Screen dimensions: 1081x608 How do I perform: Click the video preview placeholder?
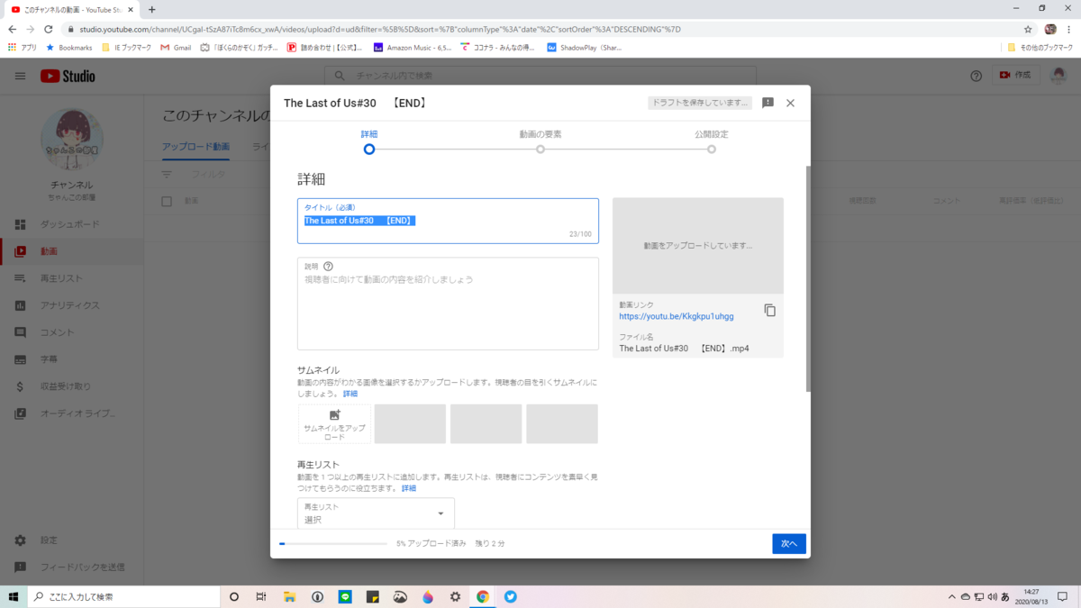pyautogui.click(x=698, y=245)
